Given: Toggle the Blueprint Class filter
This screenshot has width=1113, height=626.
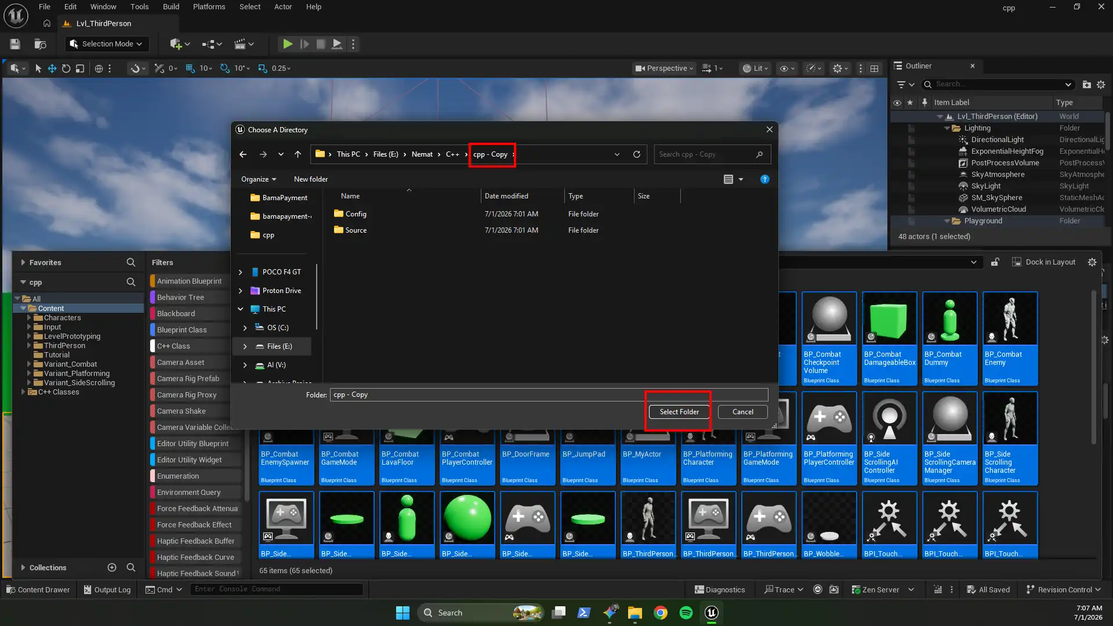Looking at the screenshot, I should coord(194,330).
